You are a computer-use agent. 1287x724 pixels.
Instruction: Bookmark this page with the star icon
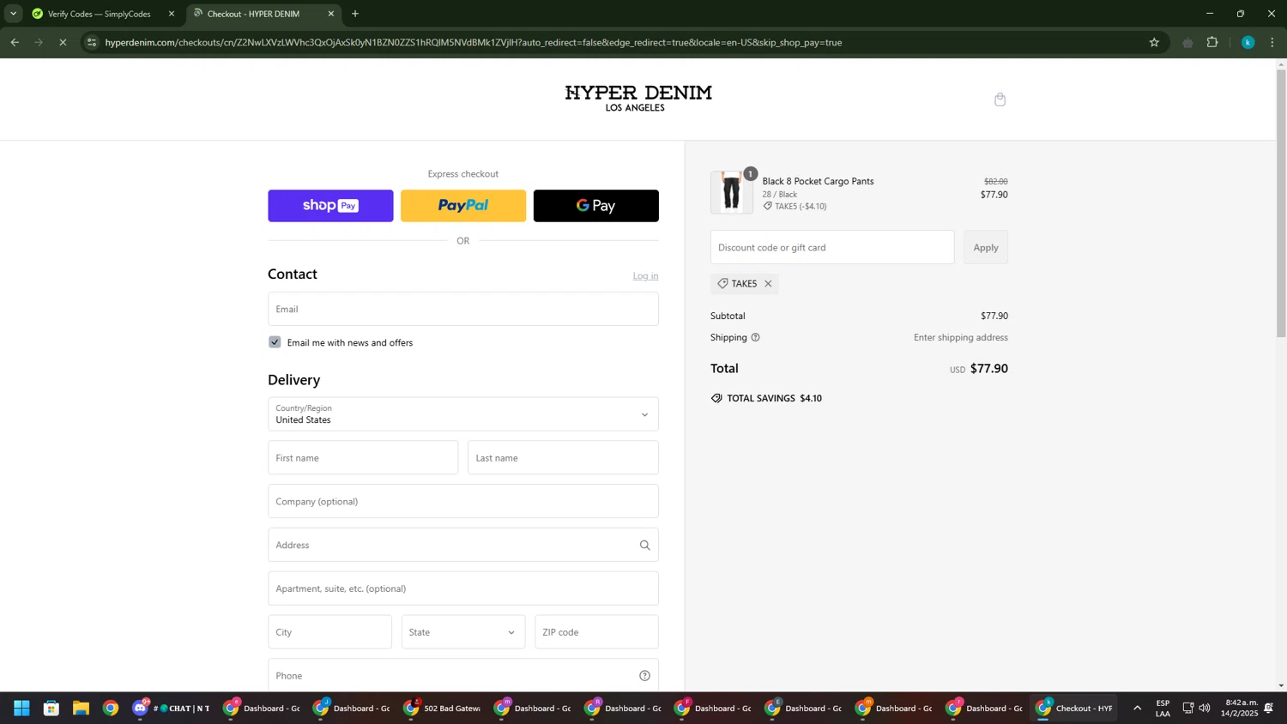click(x=1154, y=42)
